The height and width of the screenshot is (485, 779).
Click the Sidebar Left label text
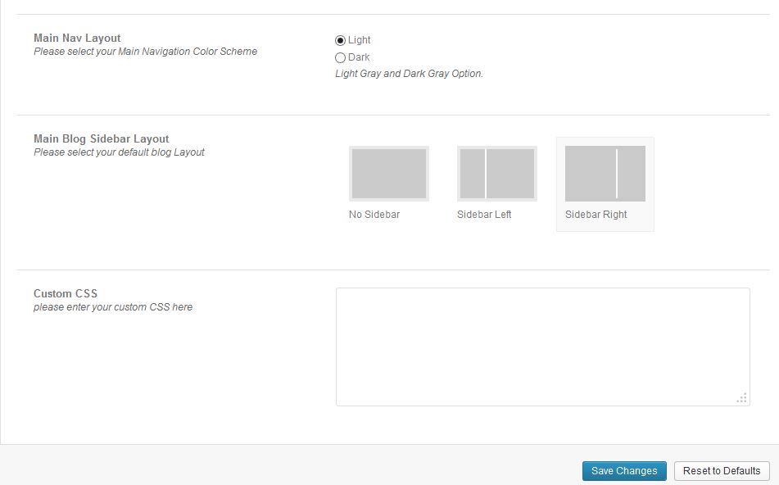pyautogui.click(x=484, y=214)
